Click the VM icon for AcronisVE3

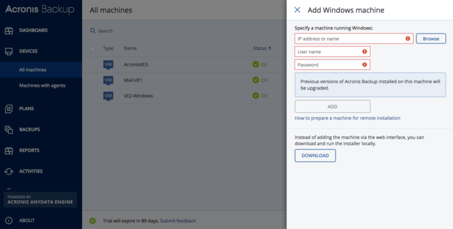[108, 64]
